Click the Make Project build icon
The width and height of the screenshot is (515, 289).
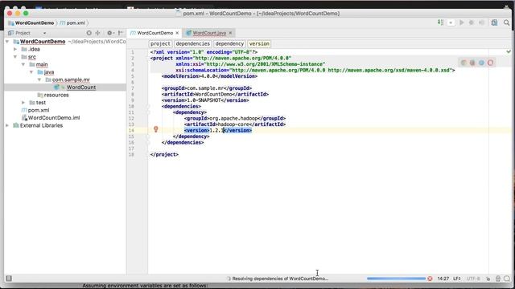coord(440,22)
